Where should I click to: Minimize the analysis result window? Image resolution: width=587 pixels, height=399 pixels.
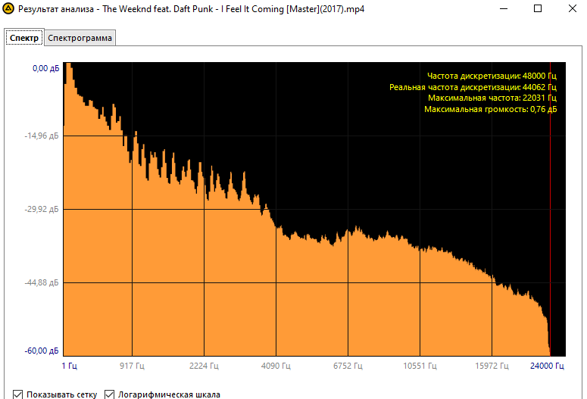[x=504, y=8]
